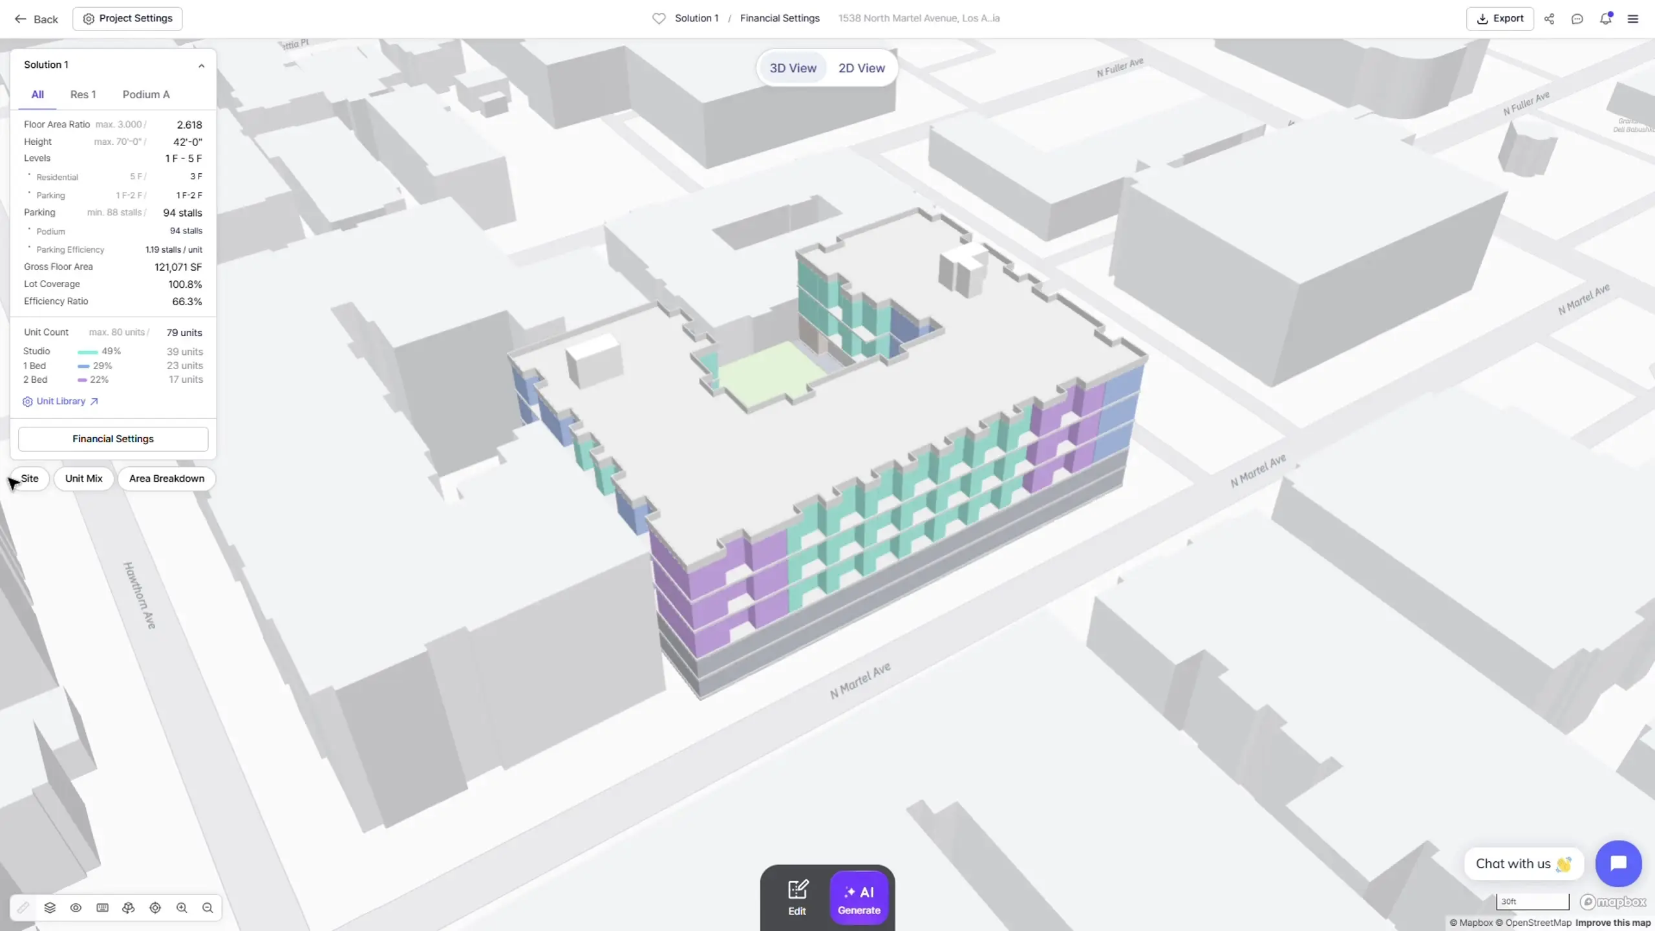Click the AI Generate button

tap(859, 900)
